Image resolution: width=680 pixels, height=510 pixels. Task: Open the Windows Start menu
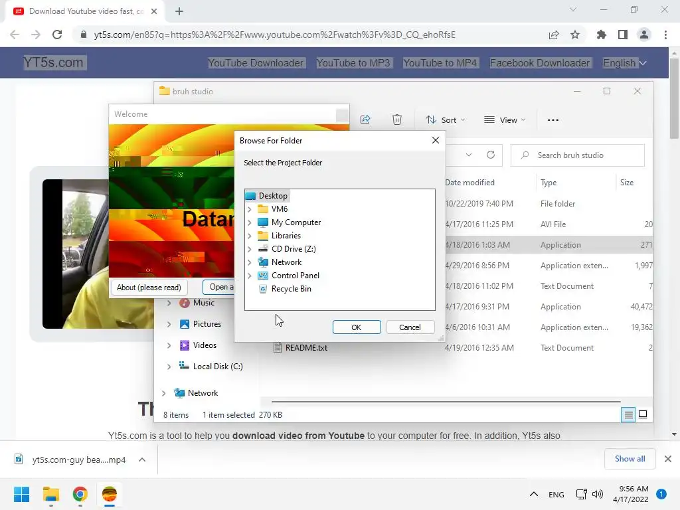[x=21, y=494]
